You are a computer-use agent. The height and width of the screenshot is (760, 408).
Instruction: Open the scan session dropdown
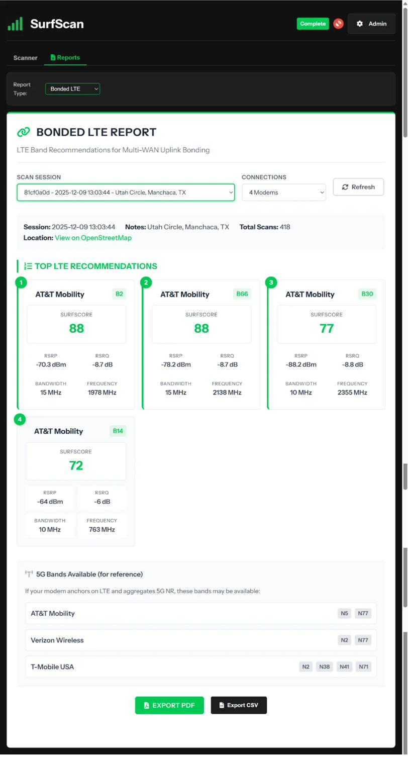coord(126,192)
